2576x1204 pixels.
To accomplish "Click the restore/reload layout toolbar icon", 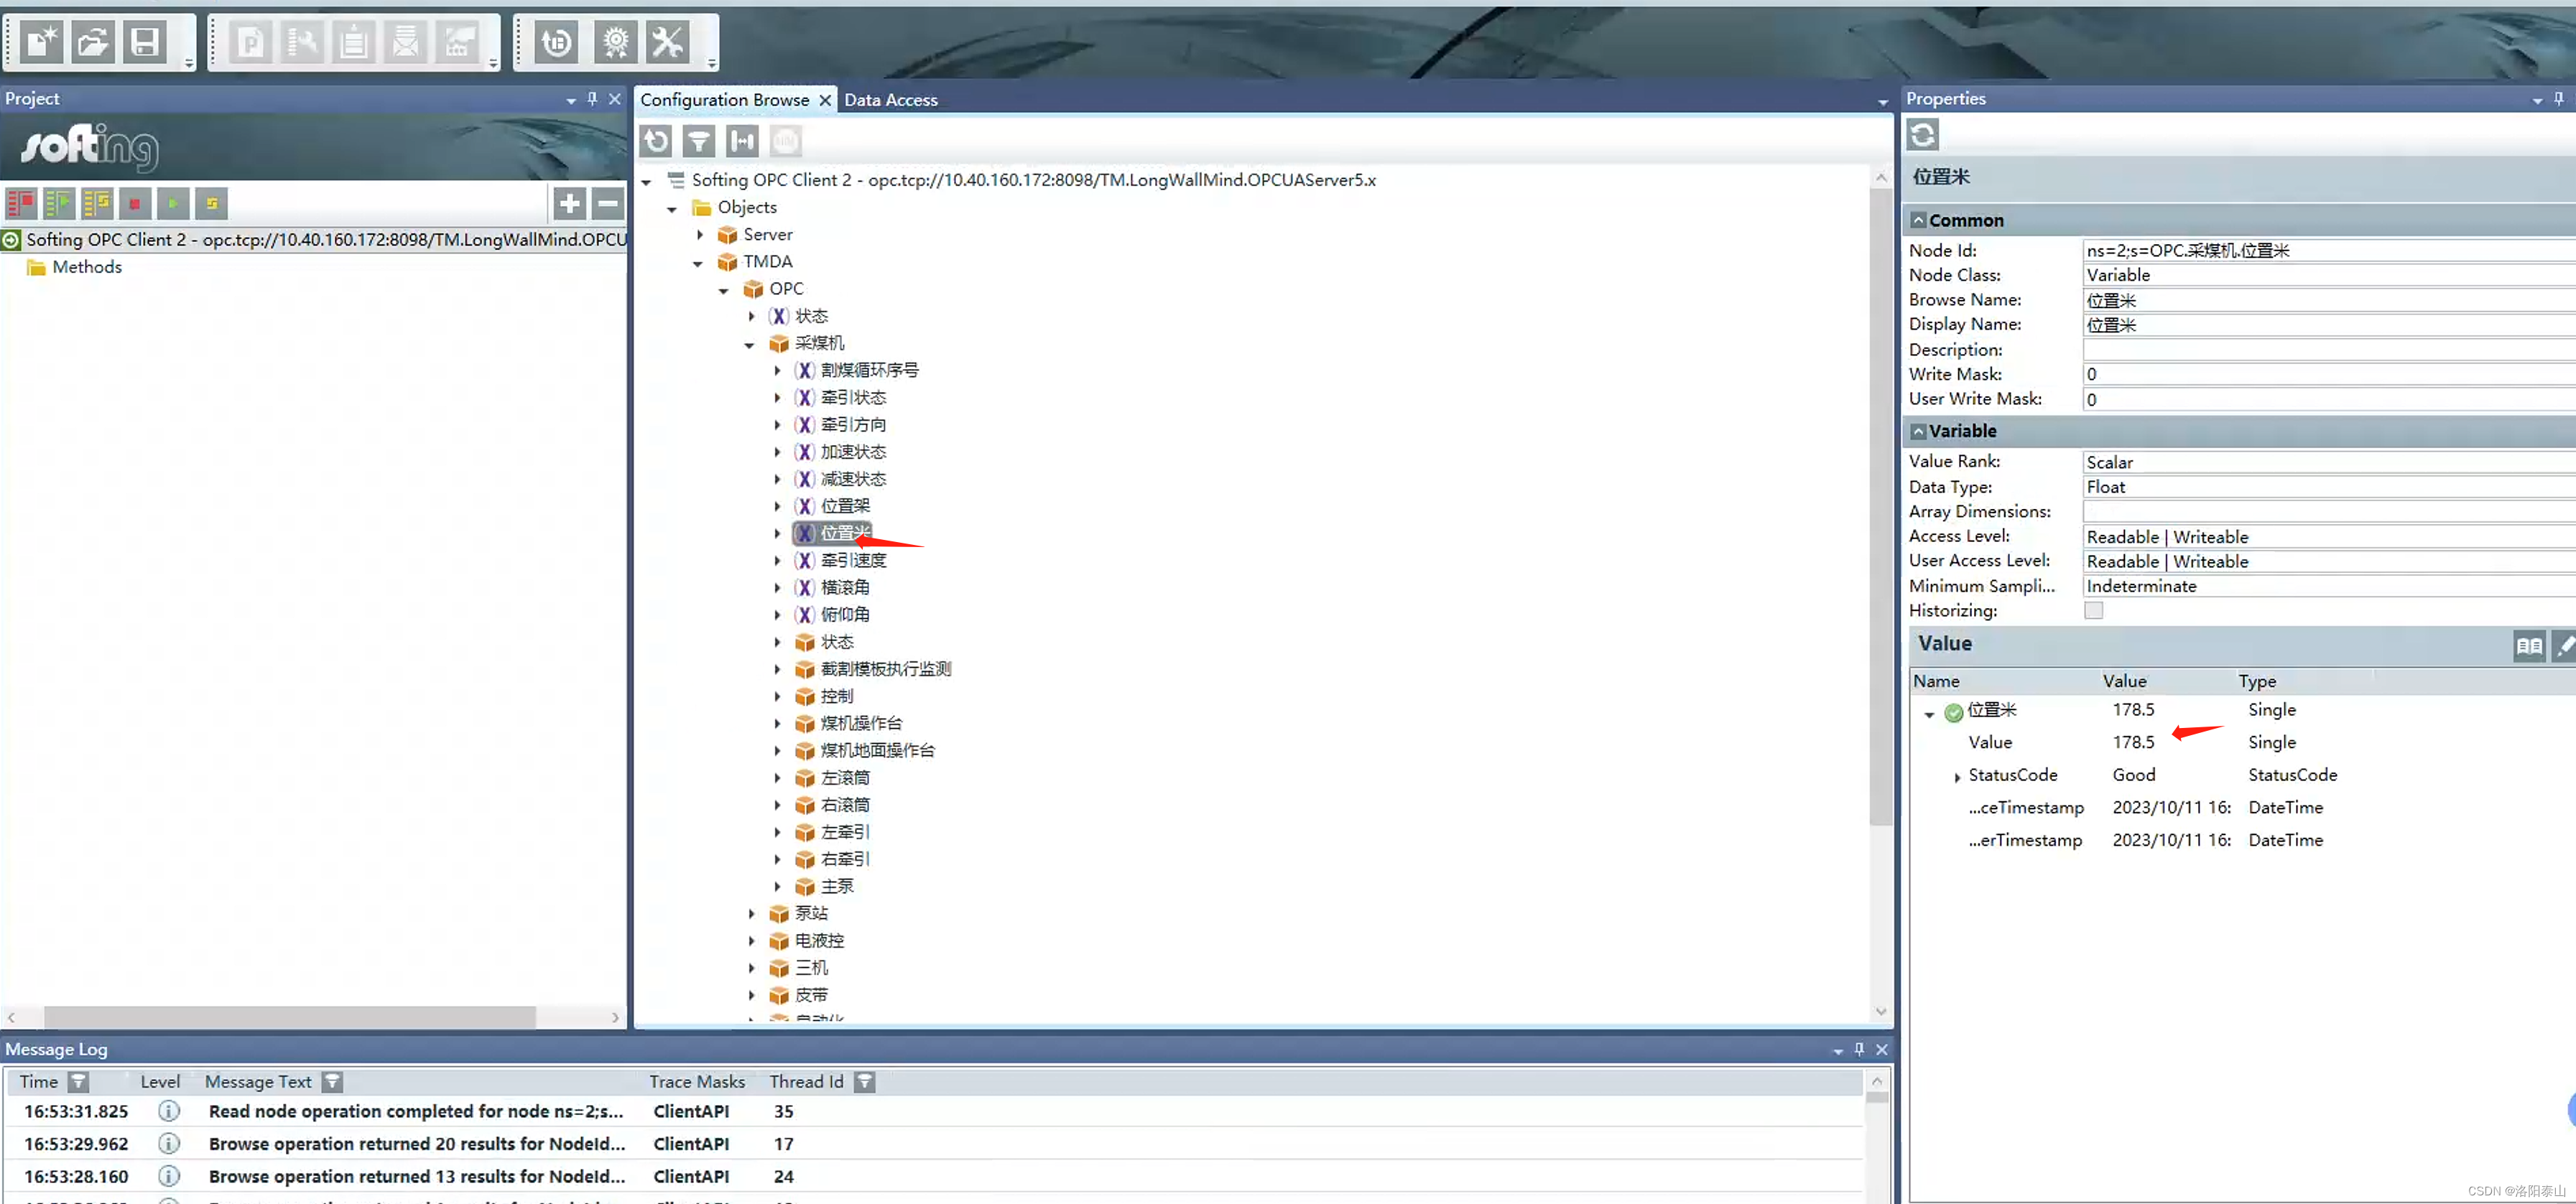I will 556,42.
